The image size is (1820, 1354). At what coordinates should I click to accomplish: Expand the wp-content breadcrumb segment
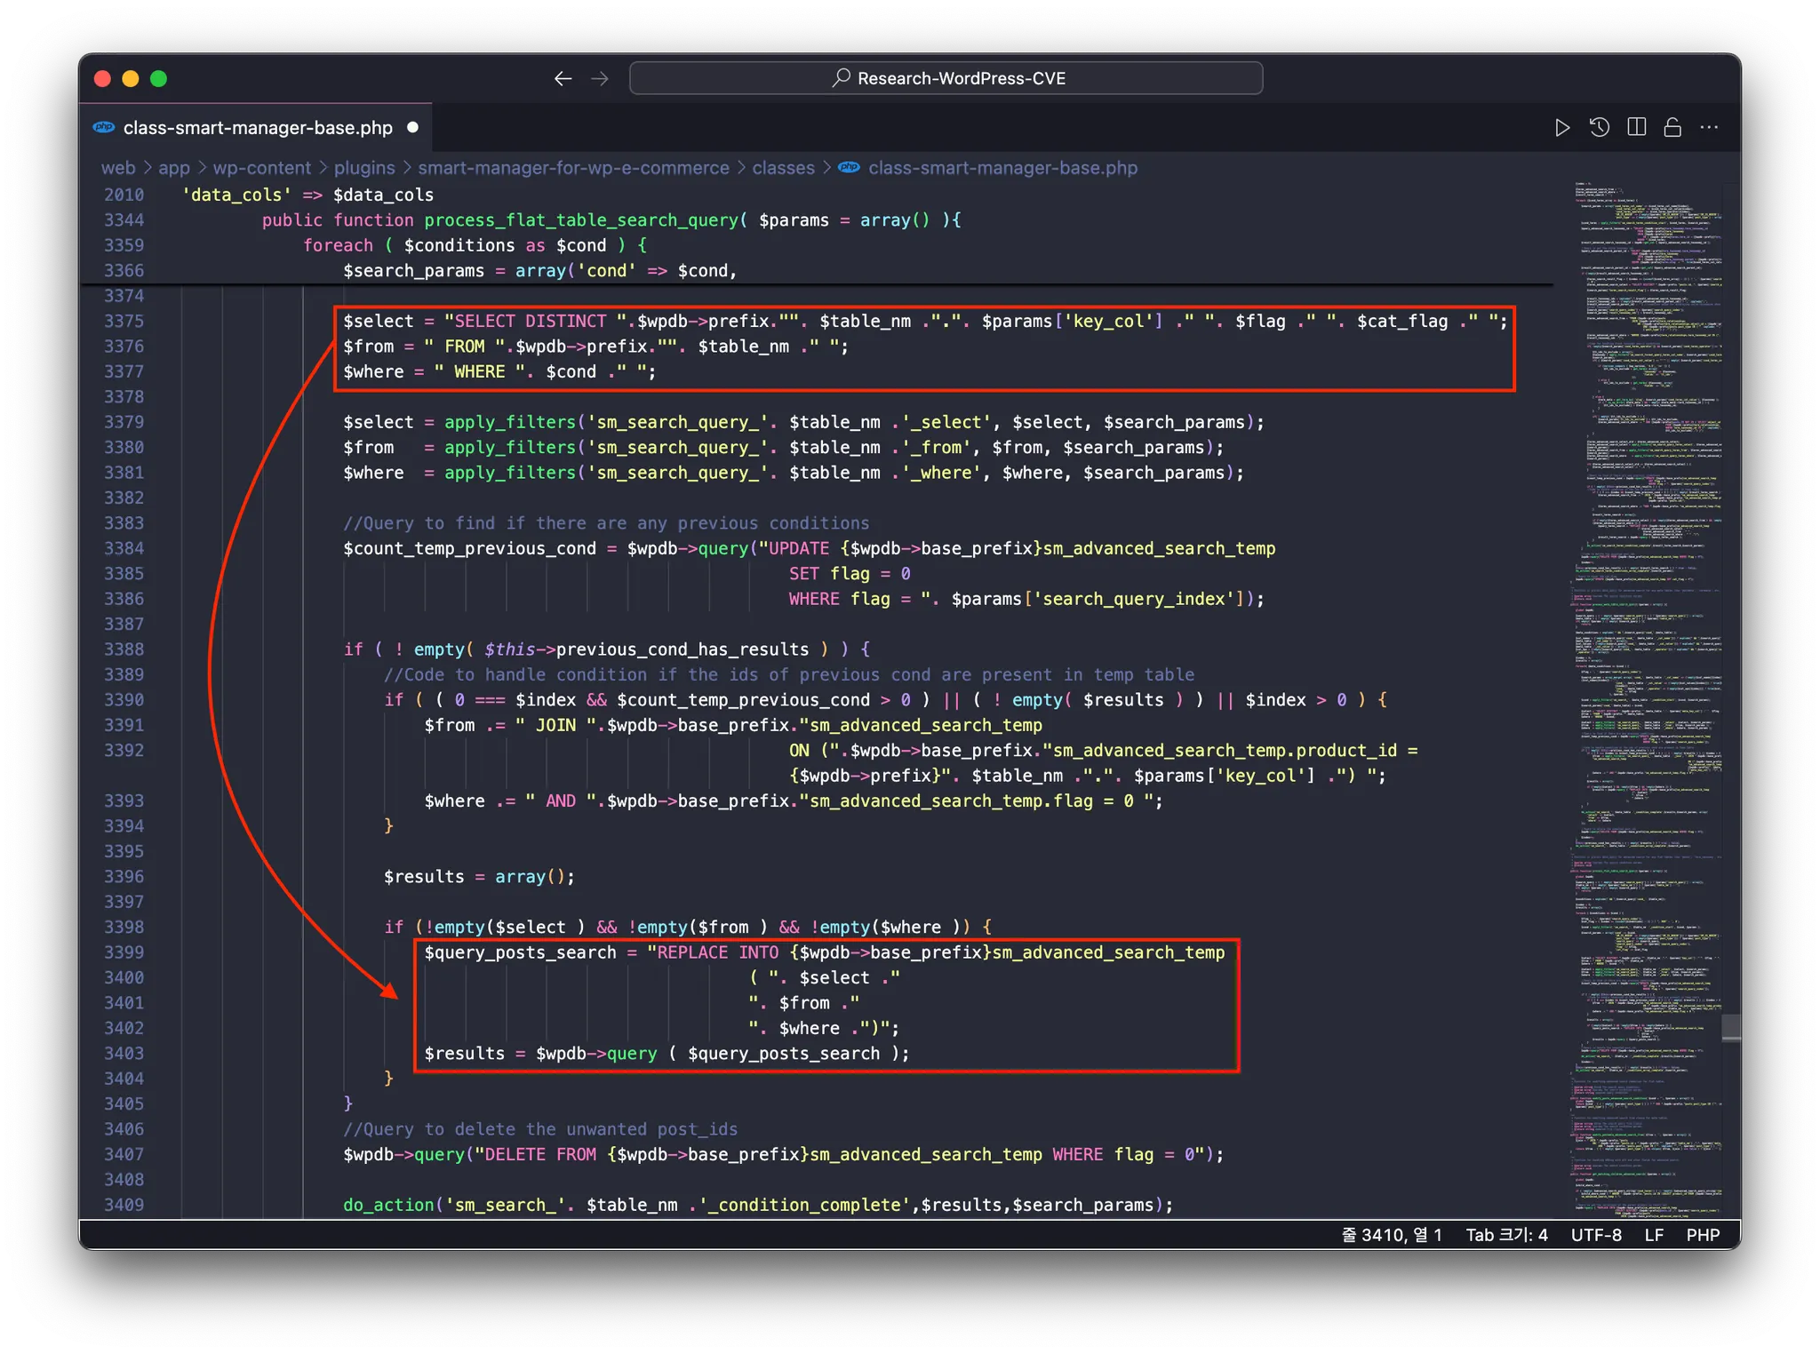261,168
